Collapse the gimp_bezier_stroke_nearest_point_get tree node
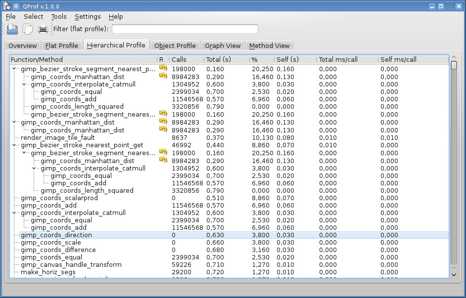 [x=14, y=145]
